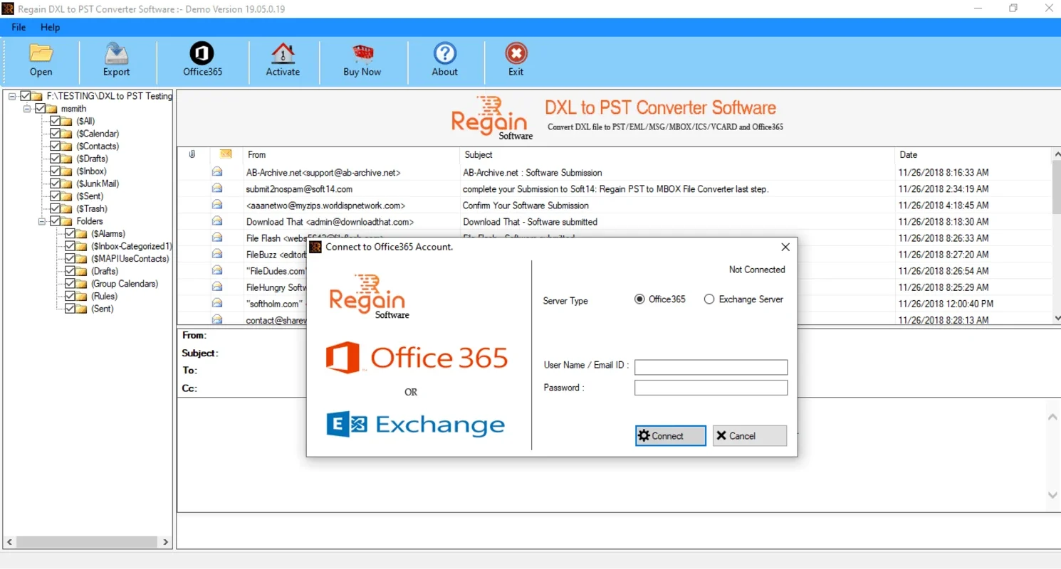This screenshot has height=569, width=1061.
Task: Close the Connect to Office365 dialog
Action: pos(785,247)
